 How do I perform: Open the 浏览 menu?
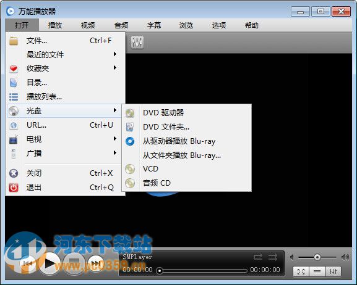pos(186,25)
